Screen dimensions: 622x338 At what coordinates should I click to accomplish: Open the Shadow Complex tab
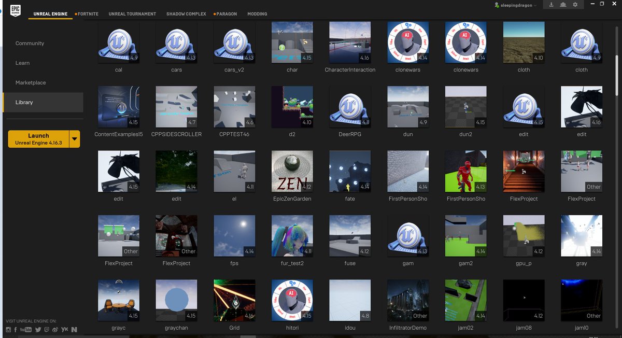186,14
